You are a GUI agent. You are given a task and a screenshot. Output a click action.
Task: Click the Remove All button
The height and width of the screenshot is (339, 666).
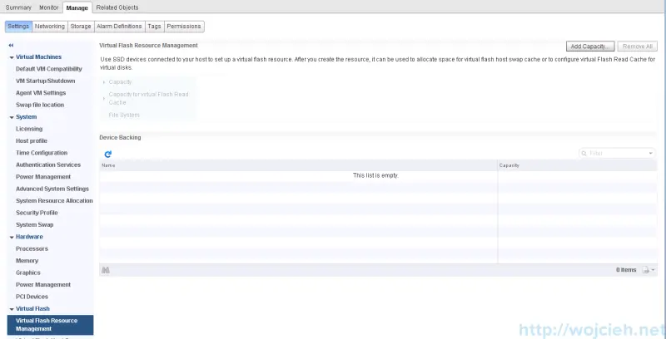tap(637, 47)
